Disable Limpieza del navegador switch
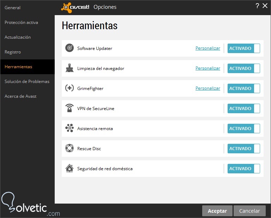The image size is (271, 218). click(244, 68)
